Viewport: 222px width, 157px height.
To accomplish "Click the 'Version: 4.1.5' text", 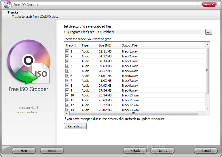I will tap(29, 108).
